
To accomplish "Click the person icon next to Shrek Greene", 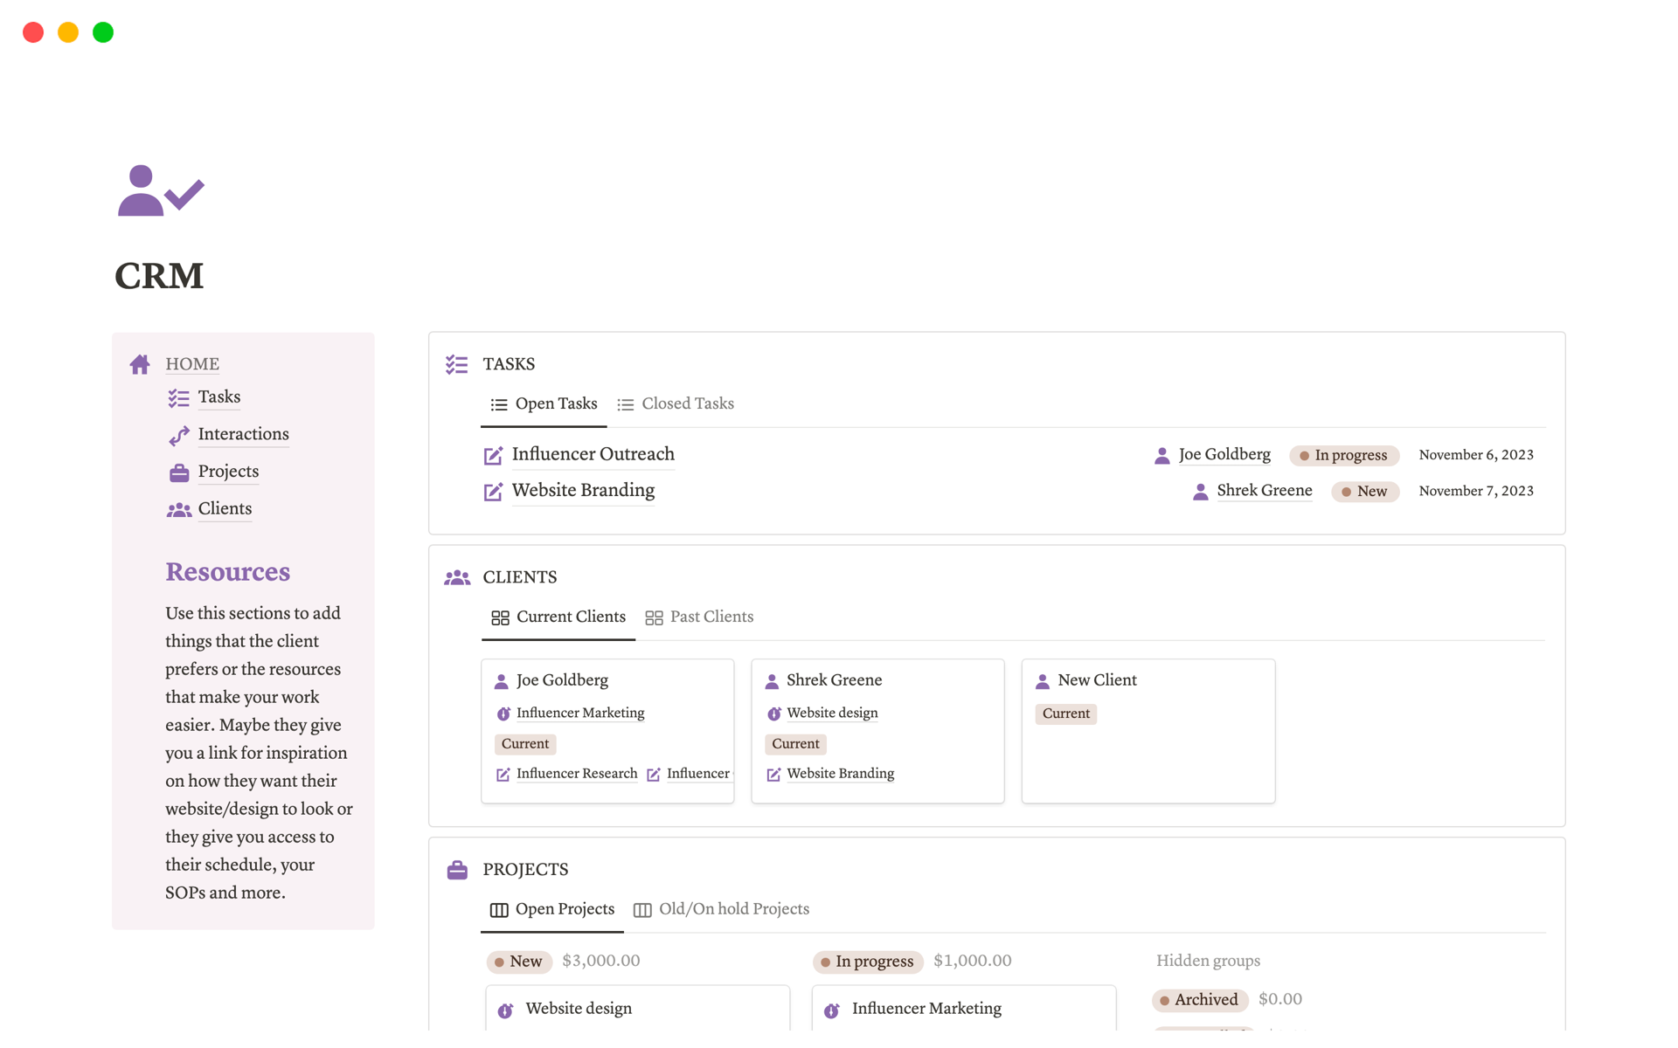I will (1200, 491).
